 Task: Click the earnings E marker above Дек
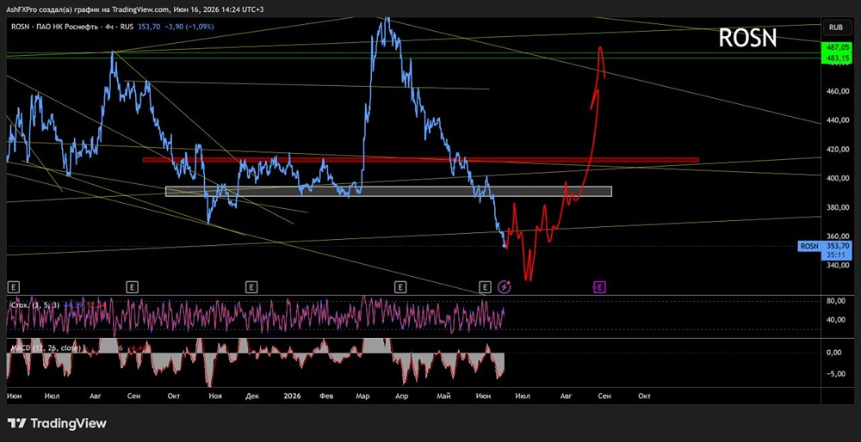[x=251, y=287]
